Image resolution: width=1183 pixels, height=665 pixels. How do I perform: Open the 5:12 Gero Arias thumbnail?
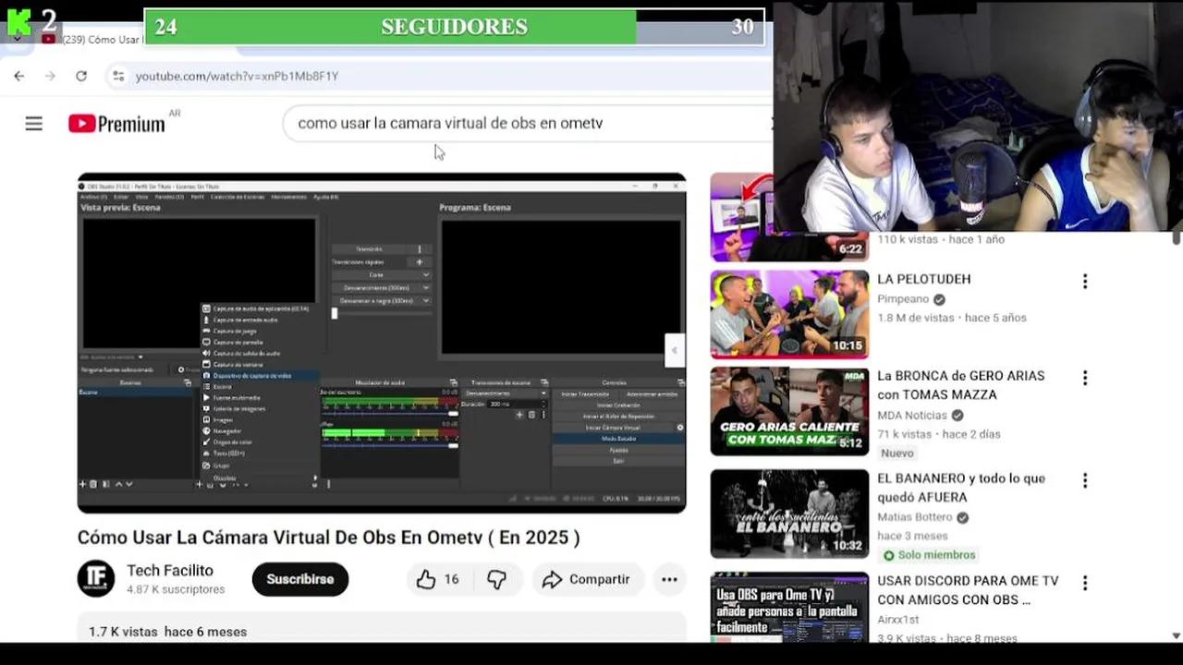789,411
